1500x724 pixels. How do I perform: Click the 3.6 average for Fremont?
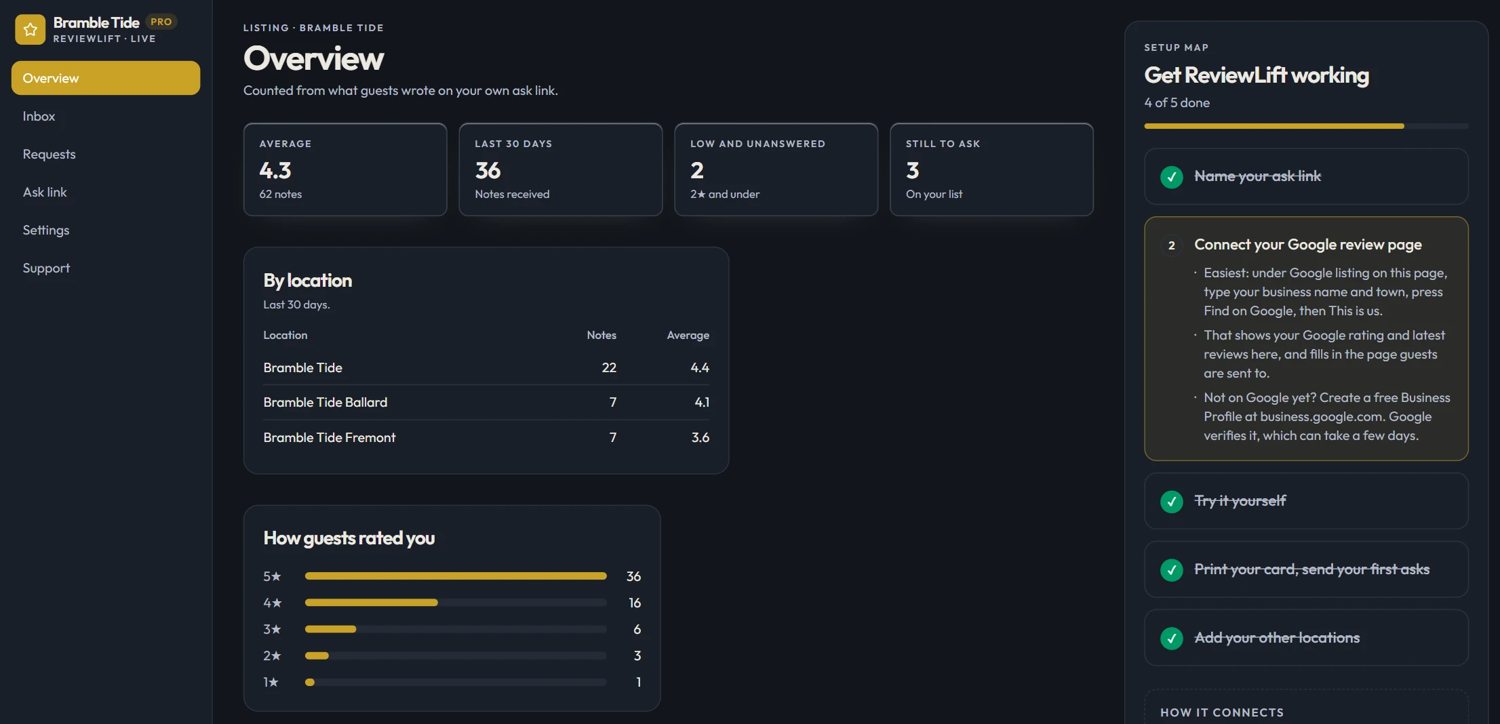[700, 437]
